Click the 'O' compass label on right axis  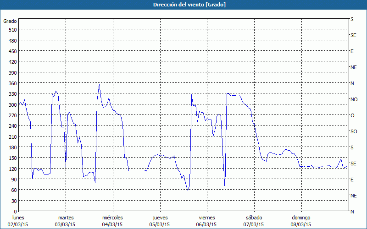pos(352,115)
